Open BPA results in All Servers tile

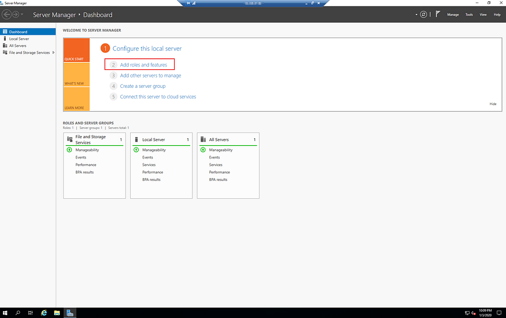pyautogui.click(x=218, y=180)
